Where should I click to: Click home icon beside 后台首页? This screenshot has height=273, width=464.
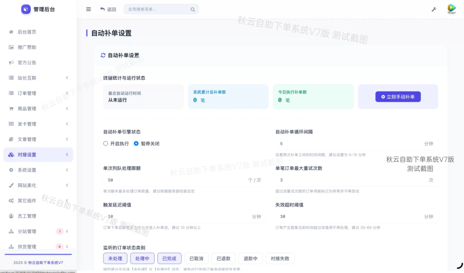11,32
